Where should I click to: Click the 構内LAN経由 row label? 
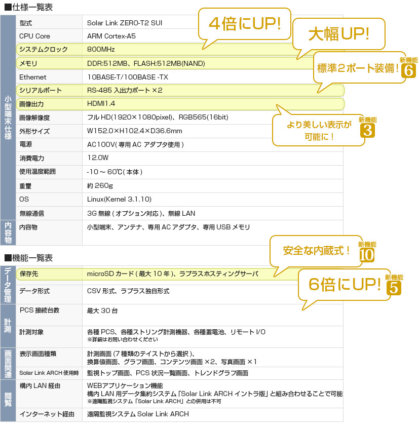point(40,385)
